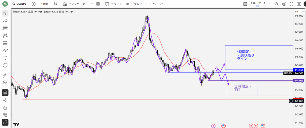The height and width of the screenshot is (128, 306).
Task: Change the JPY price scale currency
Action: [299, 12]
